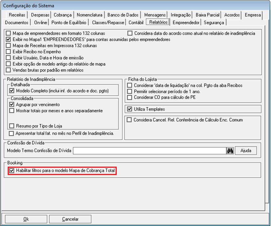The height and width of the screenshot is (226, 271).
Task: Enable Exibir Usuário, Data e Hora de emissão
Action: [x=8, y=58]
